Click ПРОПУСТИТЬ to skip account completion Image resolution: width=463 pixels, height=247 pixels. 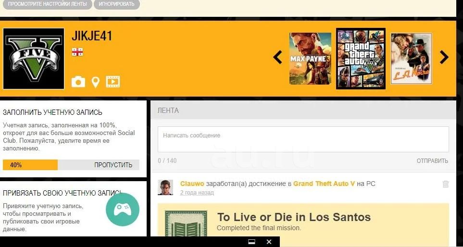tap(113, 165)
